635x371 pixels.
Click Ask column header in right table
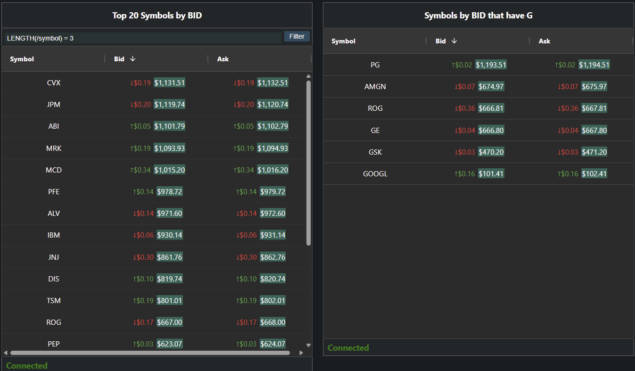coord(544,41)
